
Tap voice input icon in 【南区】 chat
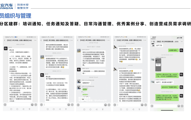pos(152,106)
